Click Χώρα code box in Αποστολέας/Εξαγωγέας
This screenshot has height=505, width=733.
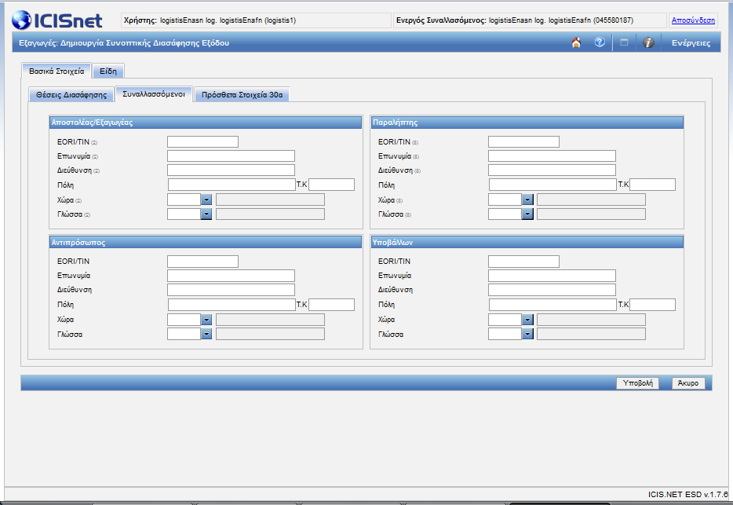pos(184,199)
